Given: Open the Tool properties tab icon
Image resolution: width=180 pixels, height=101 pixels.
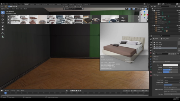Looking at the screenshot, I should click(151, 39).
